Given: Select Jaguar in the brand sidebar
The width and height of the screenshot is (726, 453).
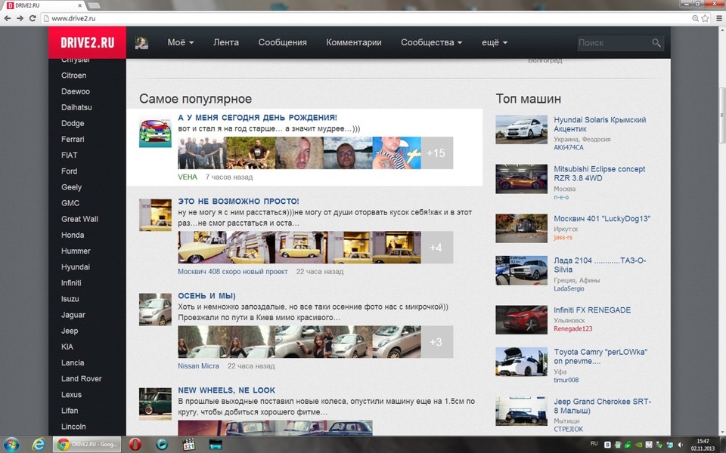Looking at the screenshot, I should point(73,315).
